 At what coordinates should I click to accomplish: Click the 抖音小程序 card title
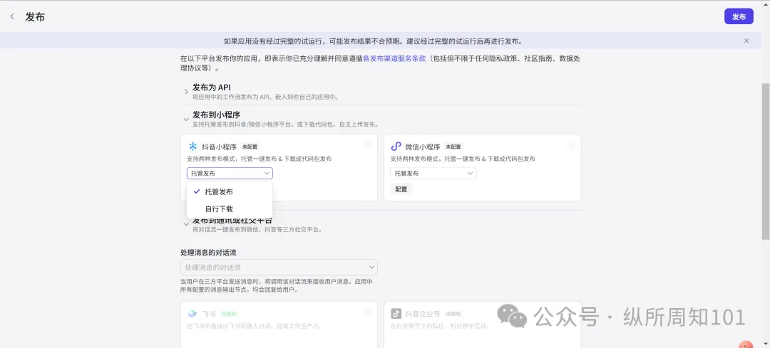219,147
